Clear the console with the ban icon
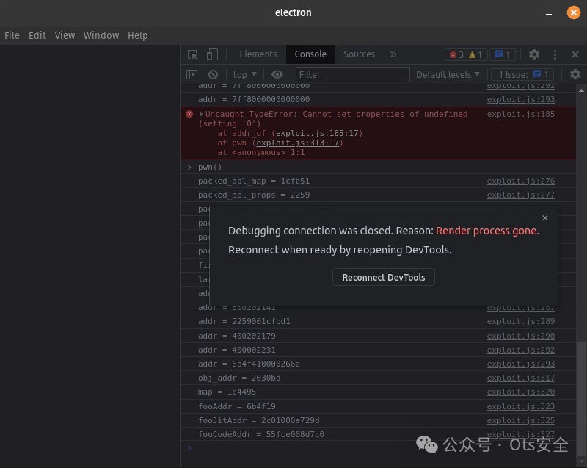 tap(213, 74)
